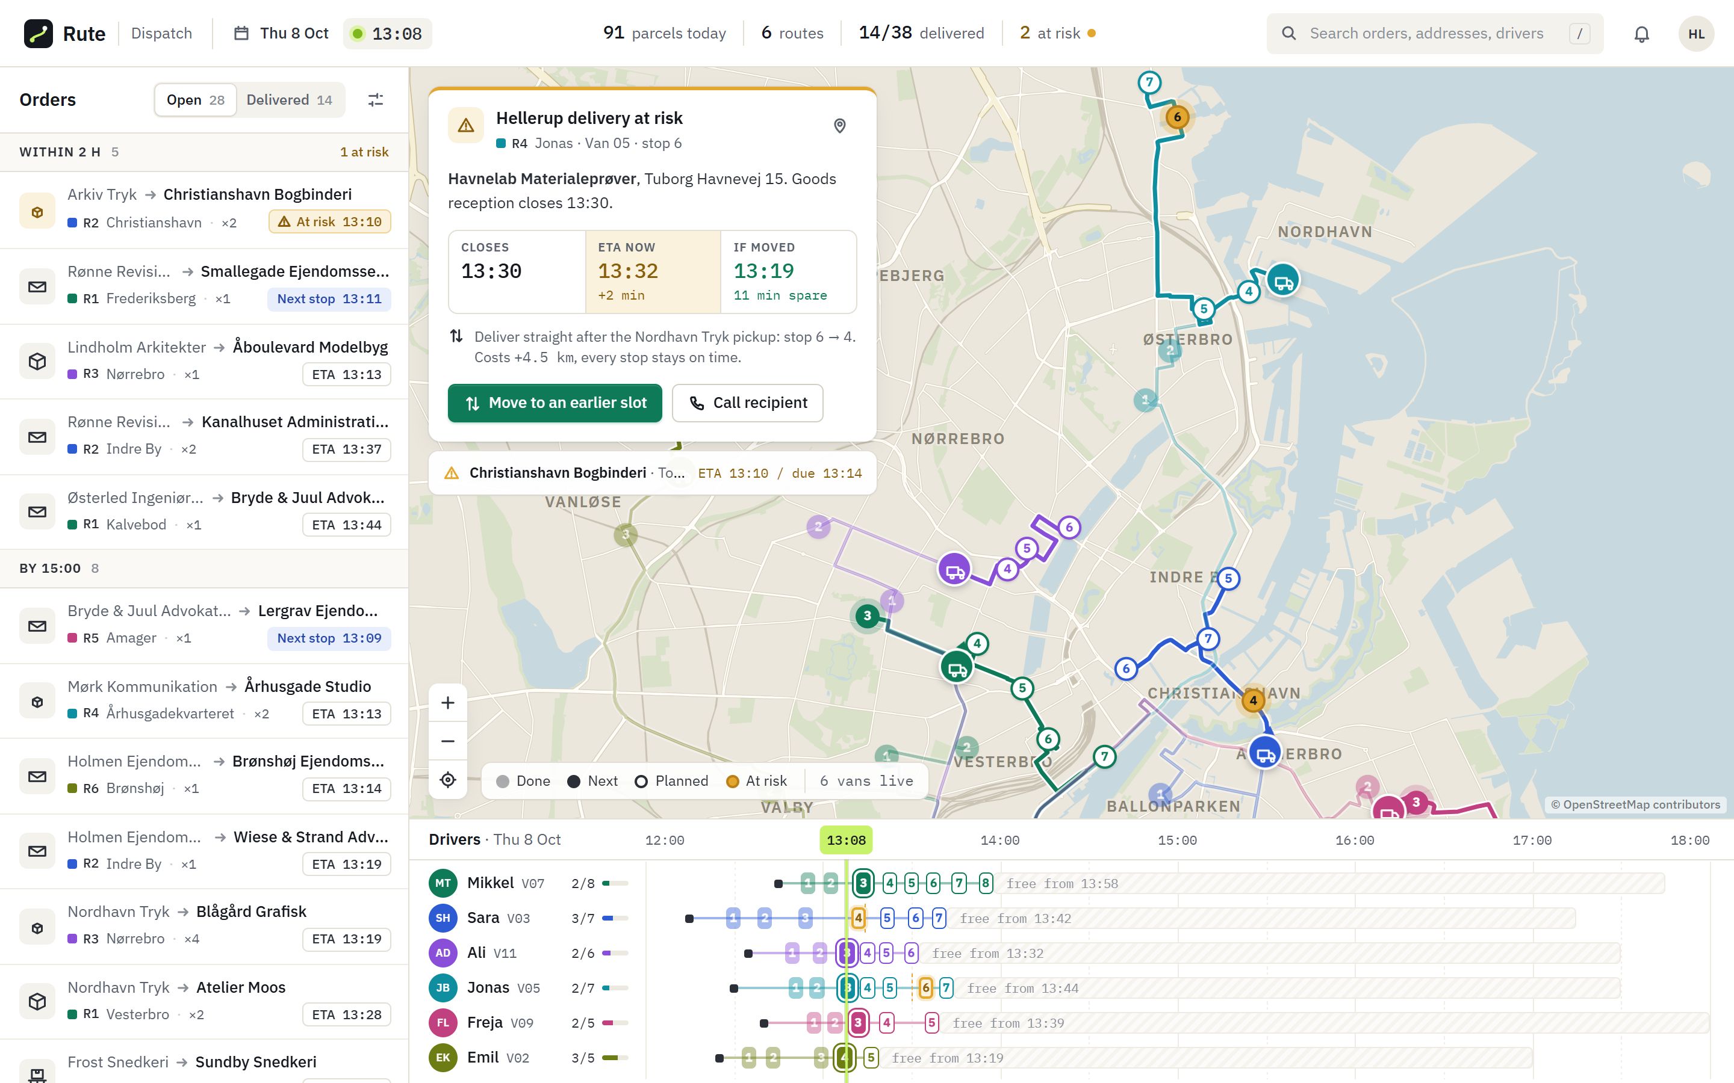This screenshot has width=1734, height=1083.
Task: Select the blue van marker near Christianshavn
Action: click(1266, 753)
